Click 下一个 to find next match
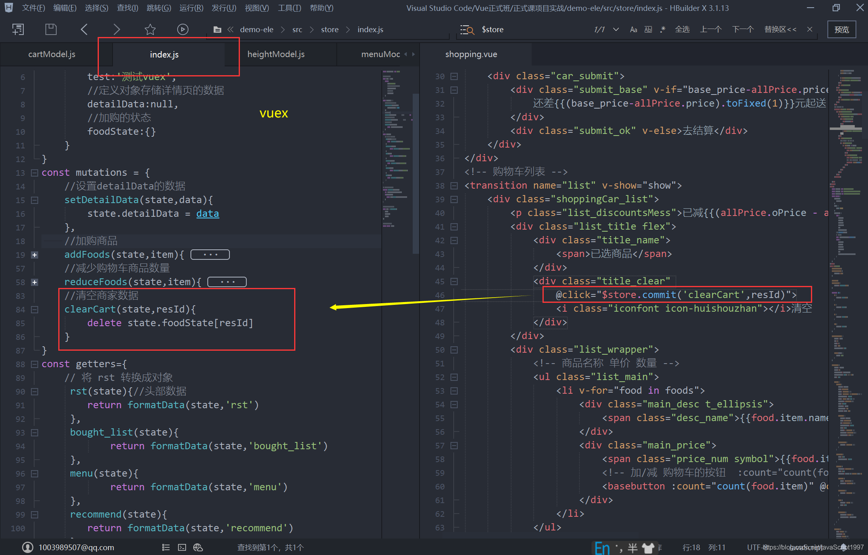 point(743,29)
